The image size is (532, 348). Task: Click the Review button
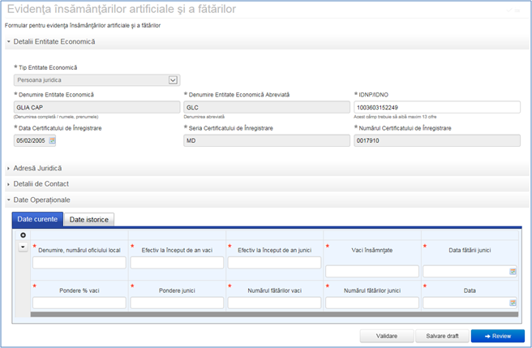point(497,335)
